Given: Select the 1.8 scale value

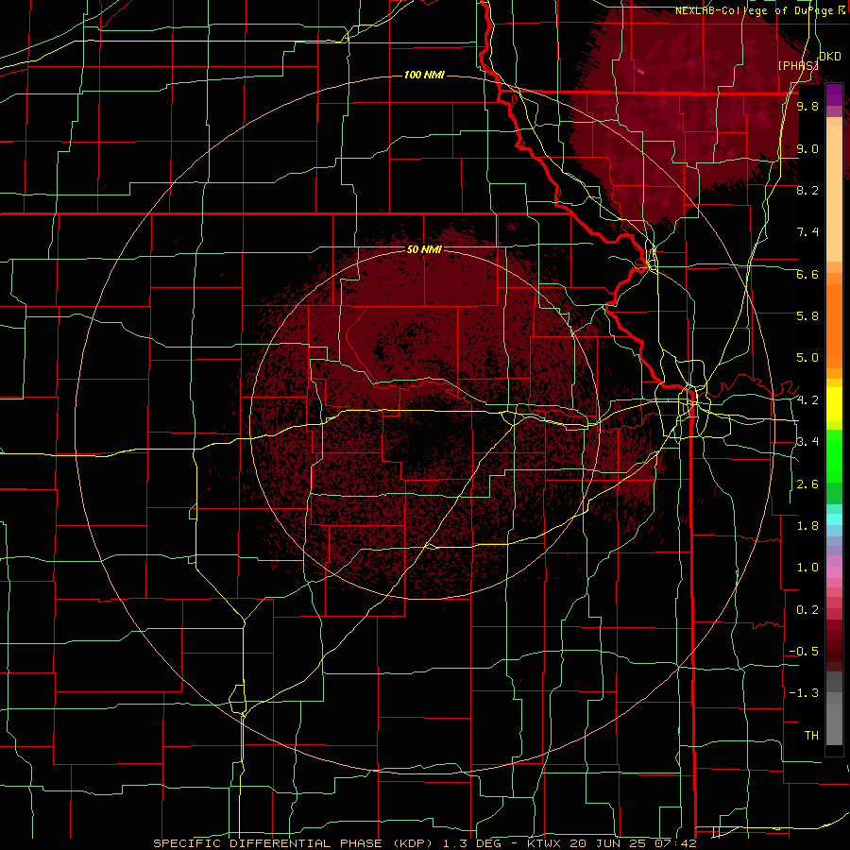Looking at the screenshot, I should point(807,526).
